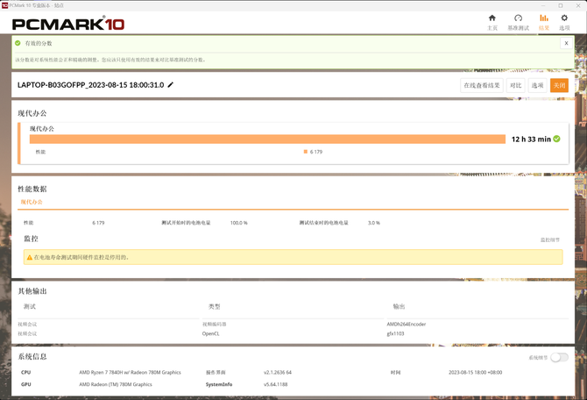Screen dimensions: 587x400
Task: Click the orange battery life progress bar
Action: click(x=267, y=139)
